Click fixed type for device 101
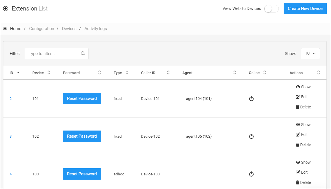Image resolution: width=331 pixels, height=189 pixels. pos(118,99)
